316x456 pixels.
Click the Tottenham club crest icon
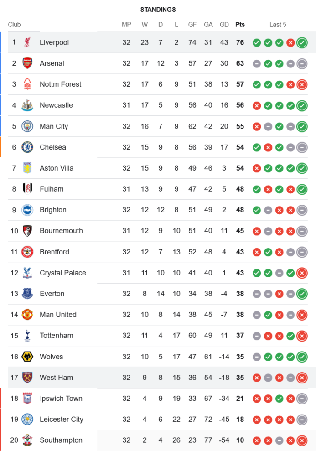tap(27, 336)
